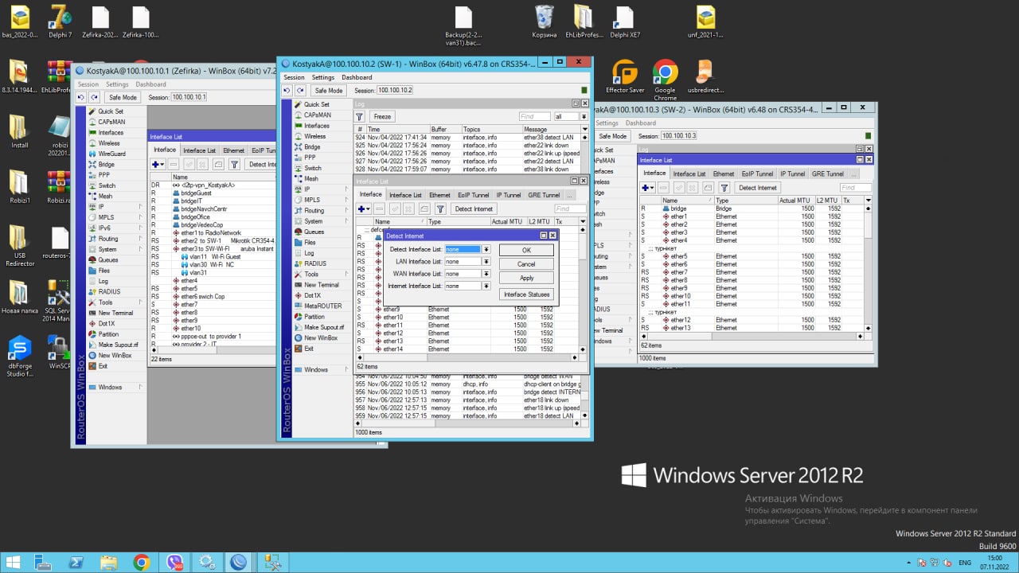This screenshot has height=573, width=1019.
Task: Click Cancel in Detect Internet dialog
Action: pos(526,264)
